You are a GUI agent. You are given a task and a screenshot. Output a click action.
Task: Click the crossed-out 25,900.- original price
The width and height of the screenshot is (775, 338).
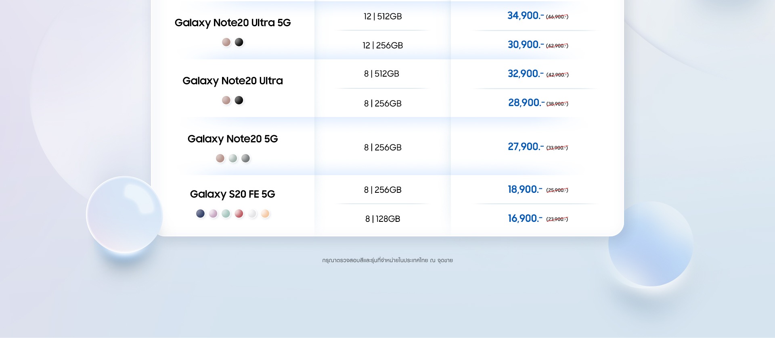pyautogui.click(x=557, y=190)
